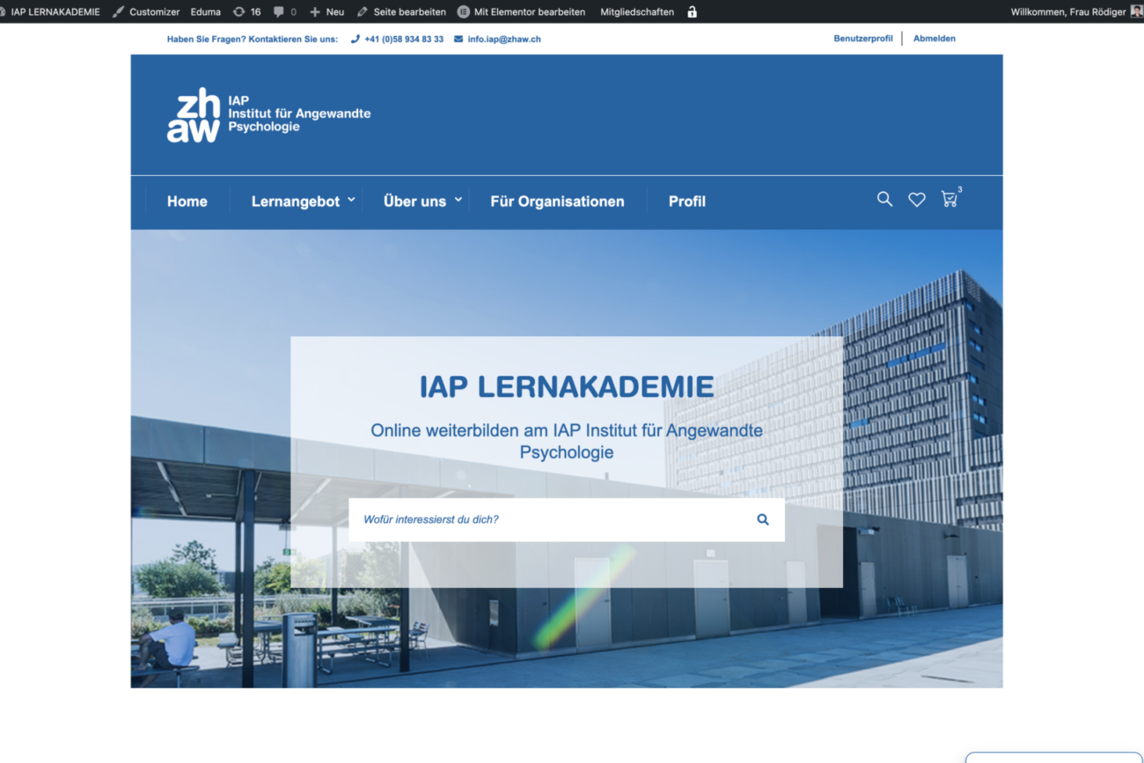This screenshot has width=1144, height=763.
Task: Open the Für Organisationen menu item
Action: (557, 202)
